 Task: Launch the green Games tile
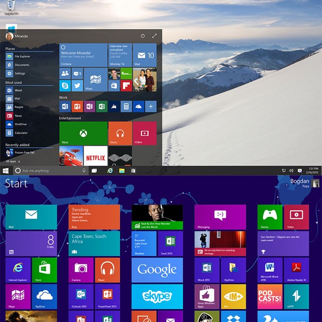tap(270, 217)
